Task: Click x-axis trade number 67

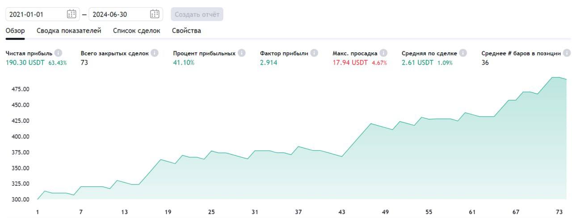Action: click(516, 212)
